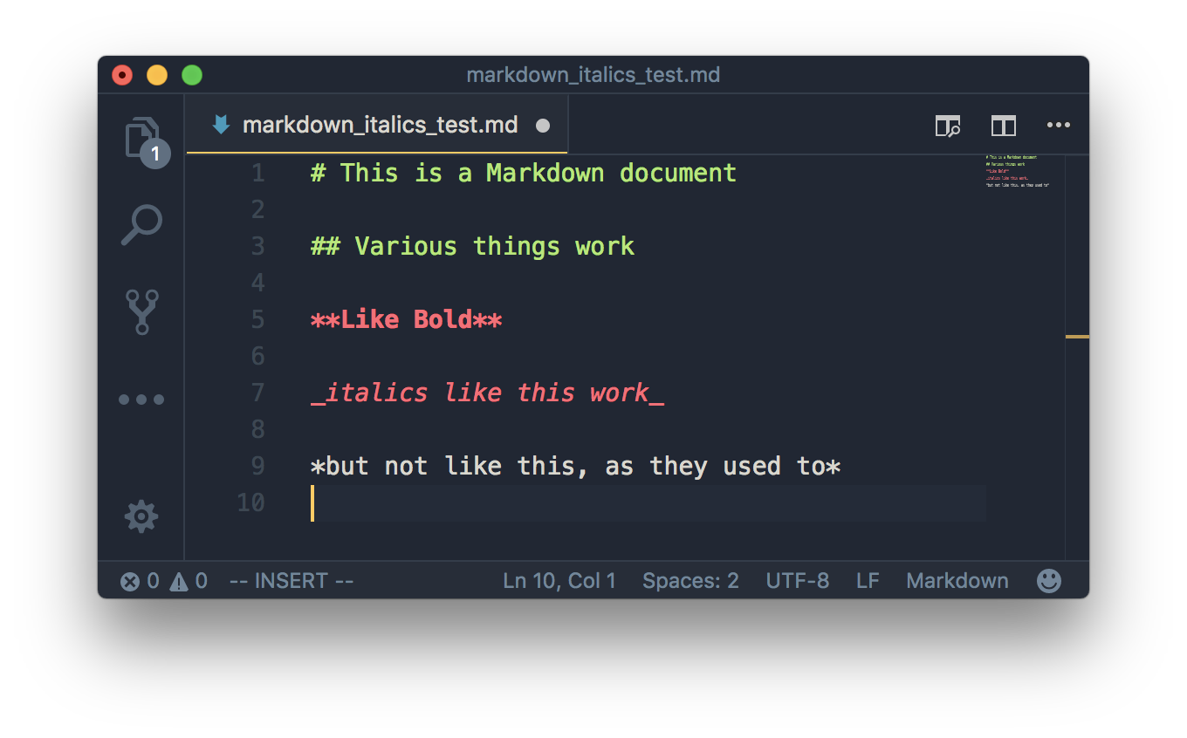The width and height of the screenshot is (1187, 738).
Task: Click 'Ln 10, Col 1' to go to a line
Action: [x=559, y=579]
